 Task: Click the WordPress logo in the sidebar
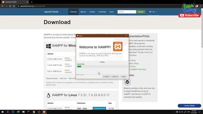127,82
